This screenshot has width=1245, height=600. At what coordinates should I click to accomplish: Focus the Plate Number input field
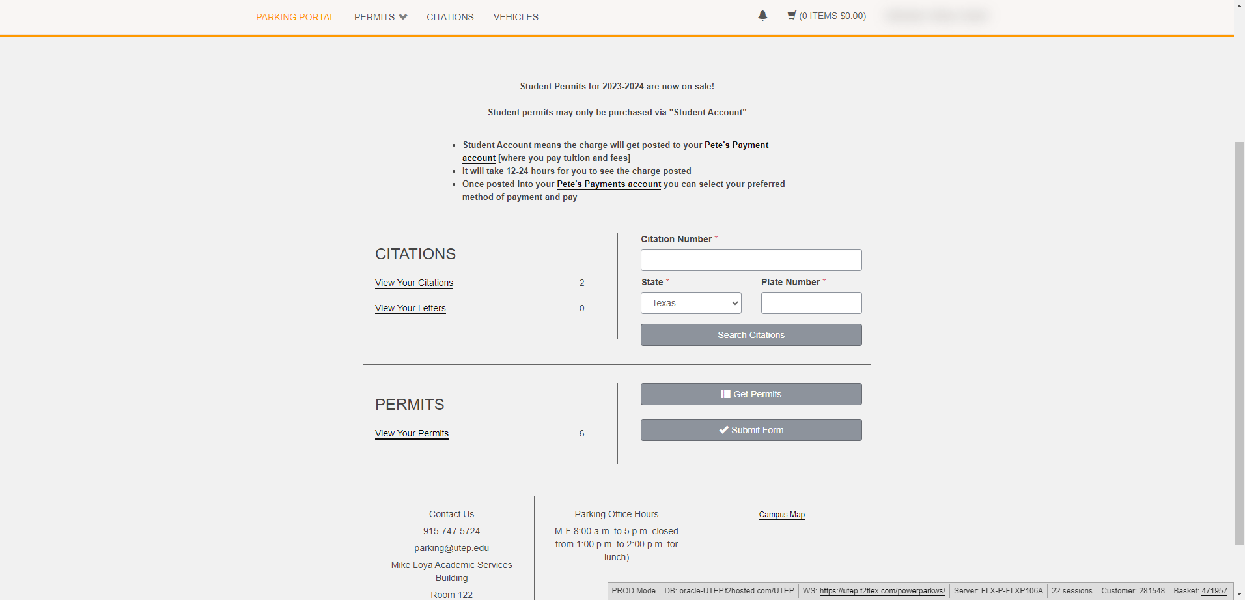[x=811, y=303]
